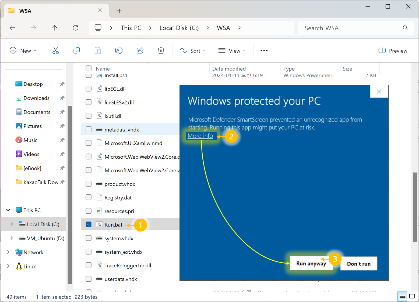Image resolution: width=419 pixels, height=302 pixels.
Task: Click the navigation pane scrollbar
Action: pyautogui.click(x=70, y=195)
